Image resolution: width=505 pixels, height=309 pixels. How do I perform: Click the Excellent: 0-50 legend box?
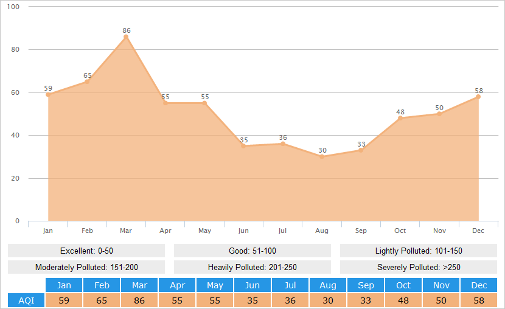[x=86, y=251]
